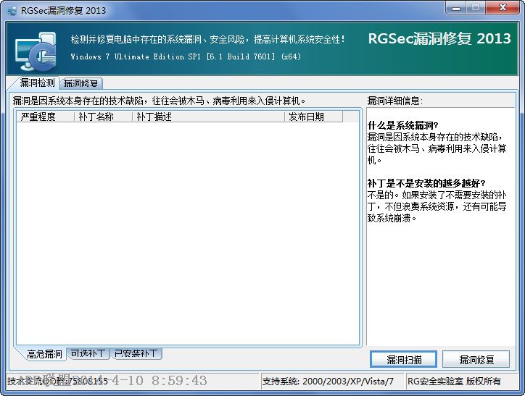This screenshot has width=525, height=396.
Task: Minimize the RGSec window
Action: tap(456, 8)
